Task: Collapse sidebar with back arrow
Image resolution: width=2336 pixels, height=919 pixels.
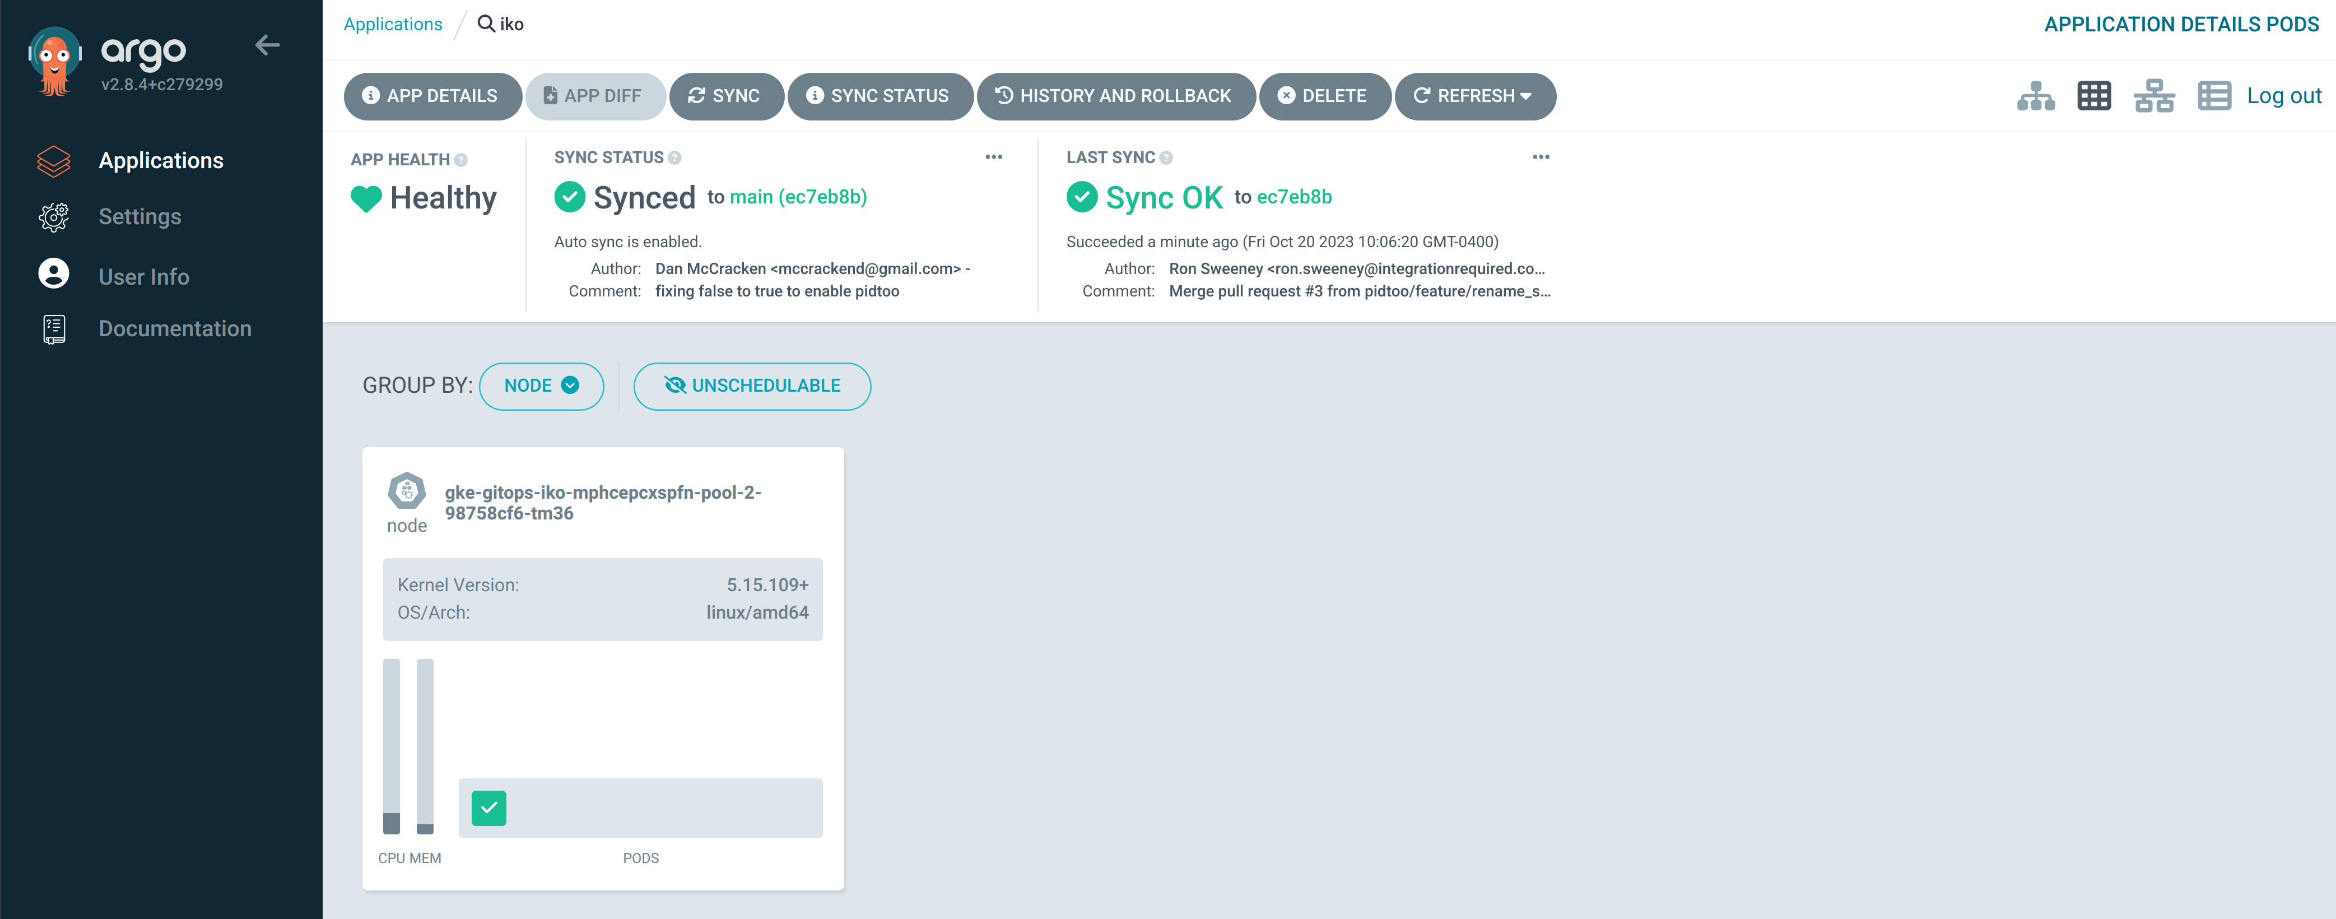Action: pos(267,45)
